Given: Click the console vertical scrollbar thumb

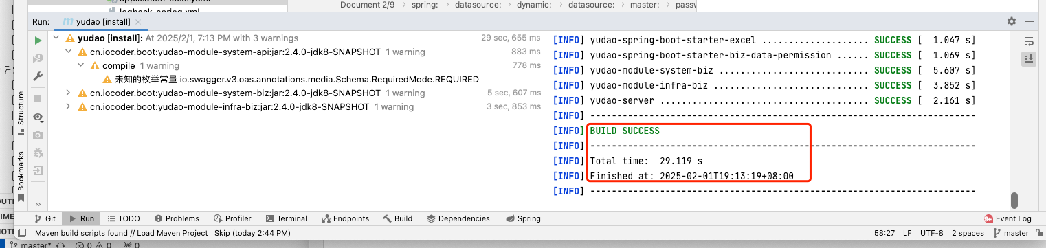Looking at the screenshot, I should pyautogui.click(x=1014, y=201).
